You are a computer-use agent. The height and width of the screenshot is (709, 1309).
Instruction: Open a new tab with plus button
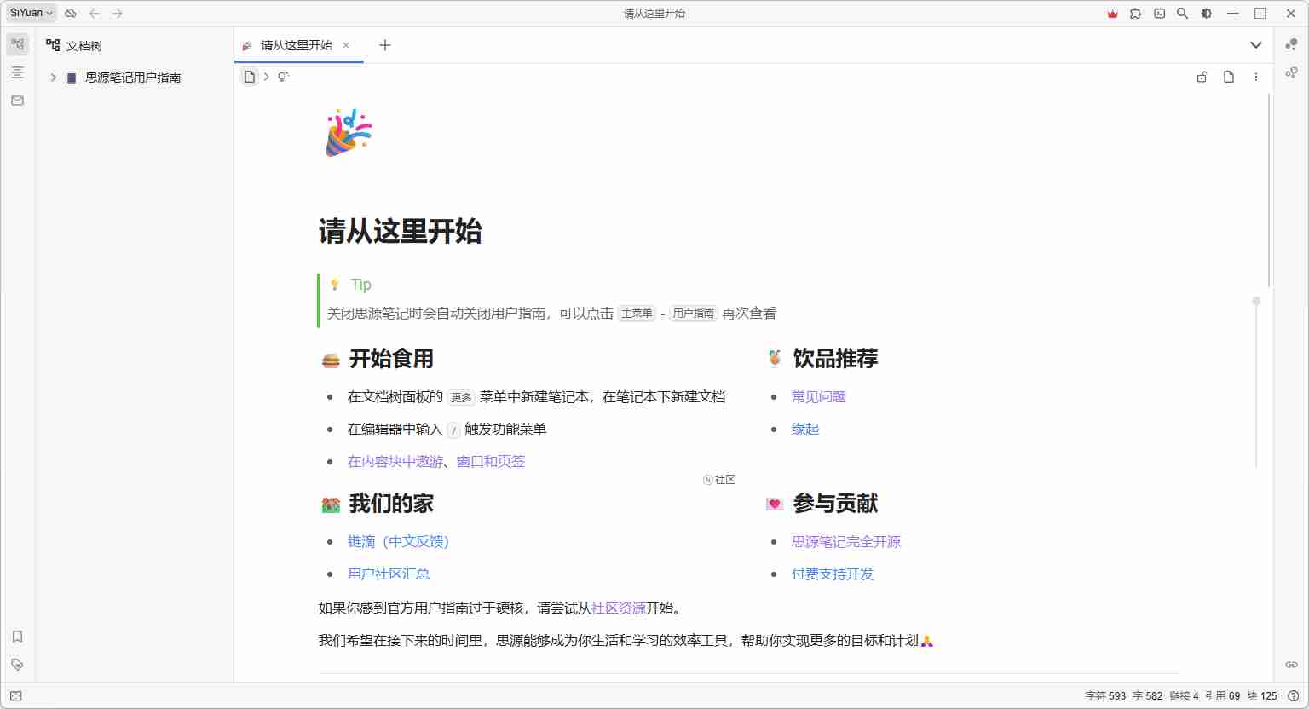[385, 45]
